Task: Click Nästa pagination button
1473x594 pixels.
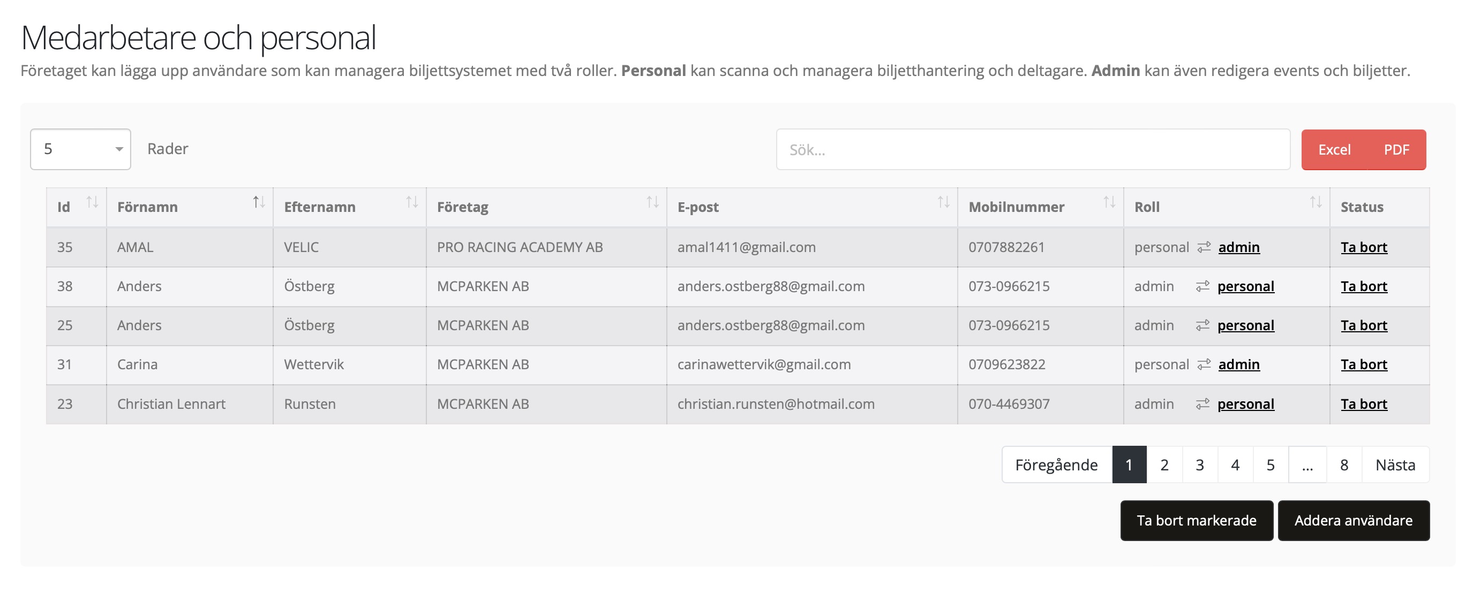Action: [1395, 465]
